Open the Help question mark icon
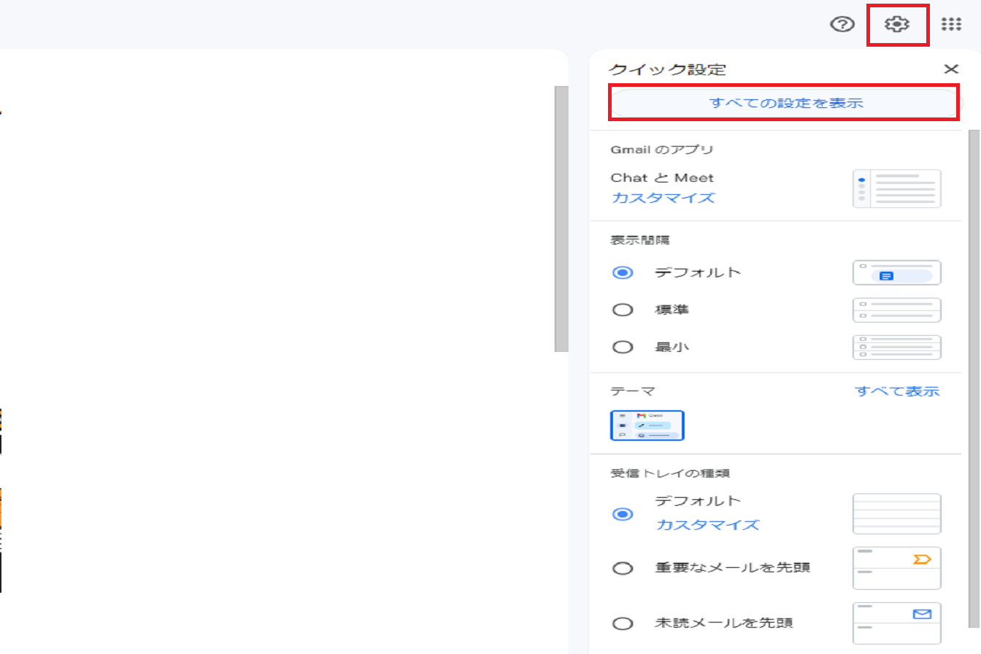The height and width of the screenshot is (654, 981). pyautogui.click(x=842, y=25)
